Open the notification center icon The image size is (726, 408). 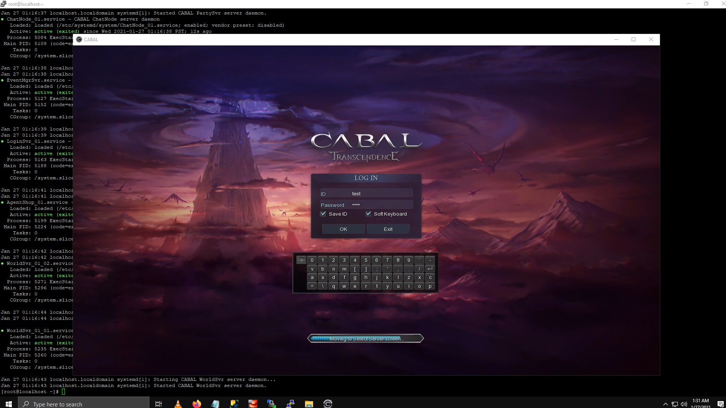[720, 404]
